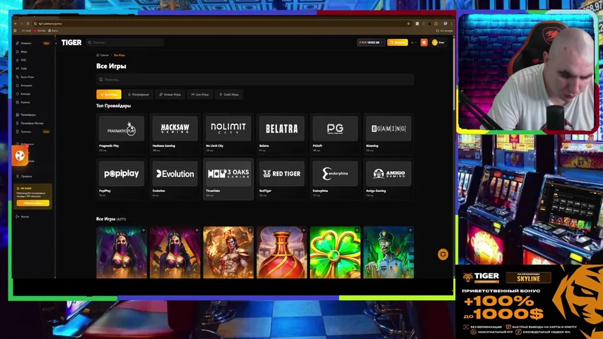Select the Популярные filter tab
603x339 pixels.
pyautogui.click(x=138, y=94)
